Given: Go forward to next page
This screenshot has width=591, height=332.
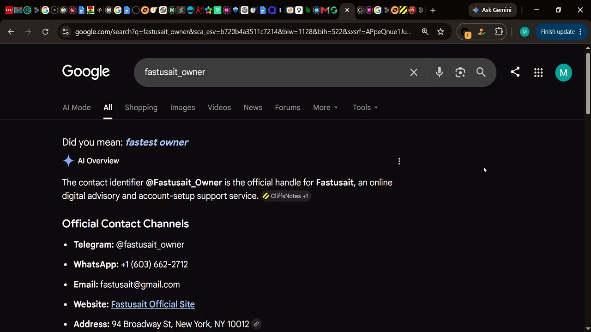Looking at the screenshot, I should coord(28,32).
